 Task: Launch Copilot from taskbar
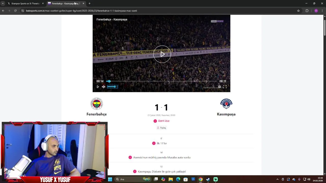tap(163, 179)
